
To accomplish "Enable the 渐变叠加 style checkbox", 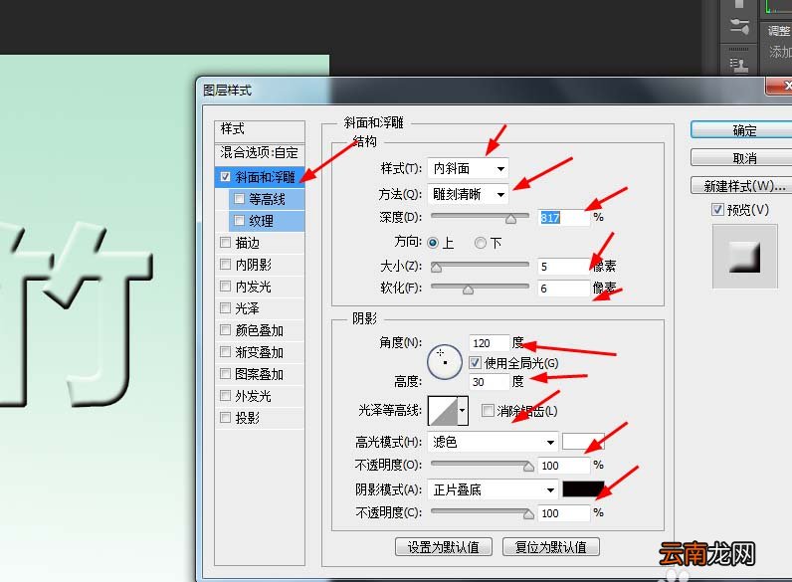I will click(225, 351).
